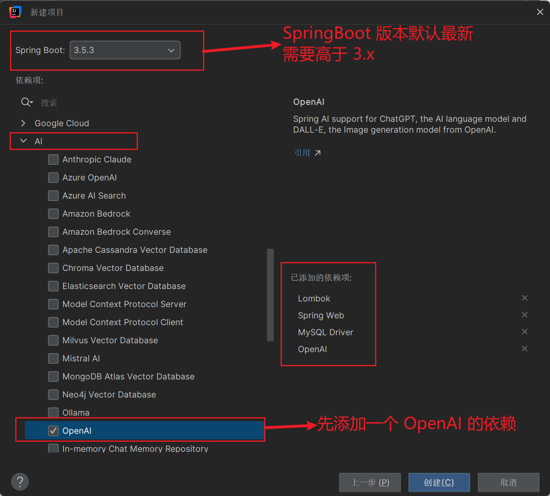This screenshot has width=550, height=496.
Task: Click the Milvus Vector Database label
Action: point(110,340)
